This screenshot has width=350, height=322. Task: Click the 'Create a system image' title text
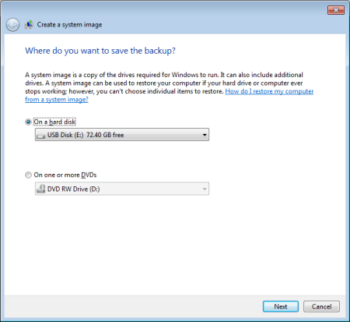(x=69, y=25)
